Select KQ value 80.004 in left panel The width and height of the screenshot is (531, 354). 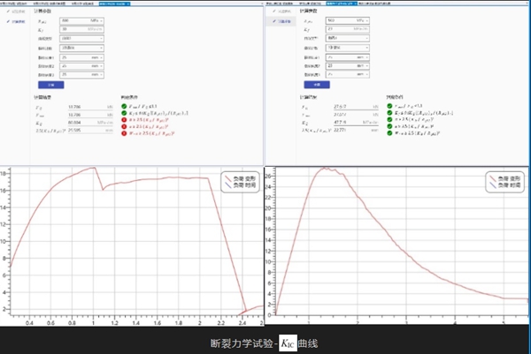(x=74, y=123)
